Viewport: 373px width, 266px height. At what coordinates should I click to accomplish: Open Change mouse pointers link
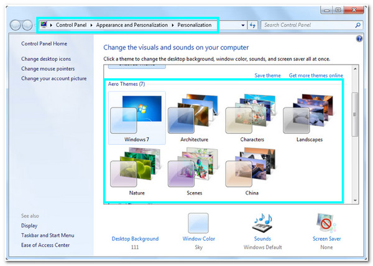pos(48,69)
